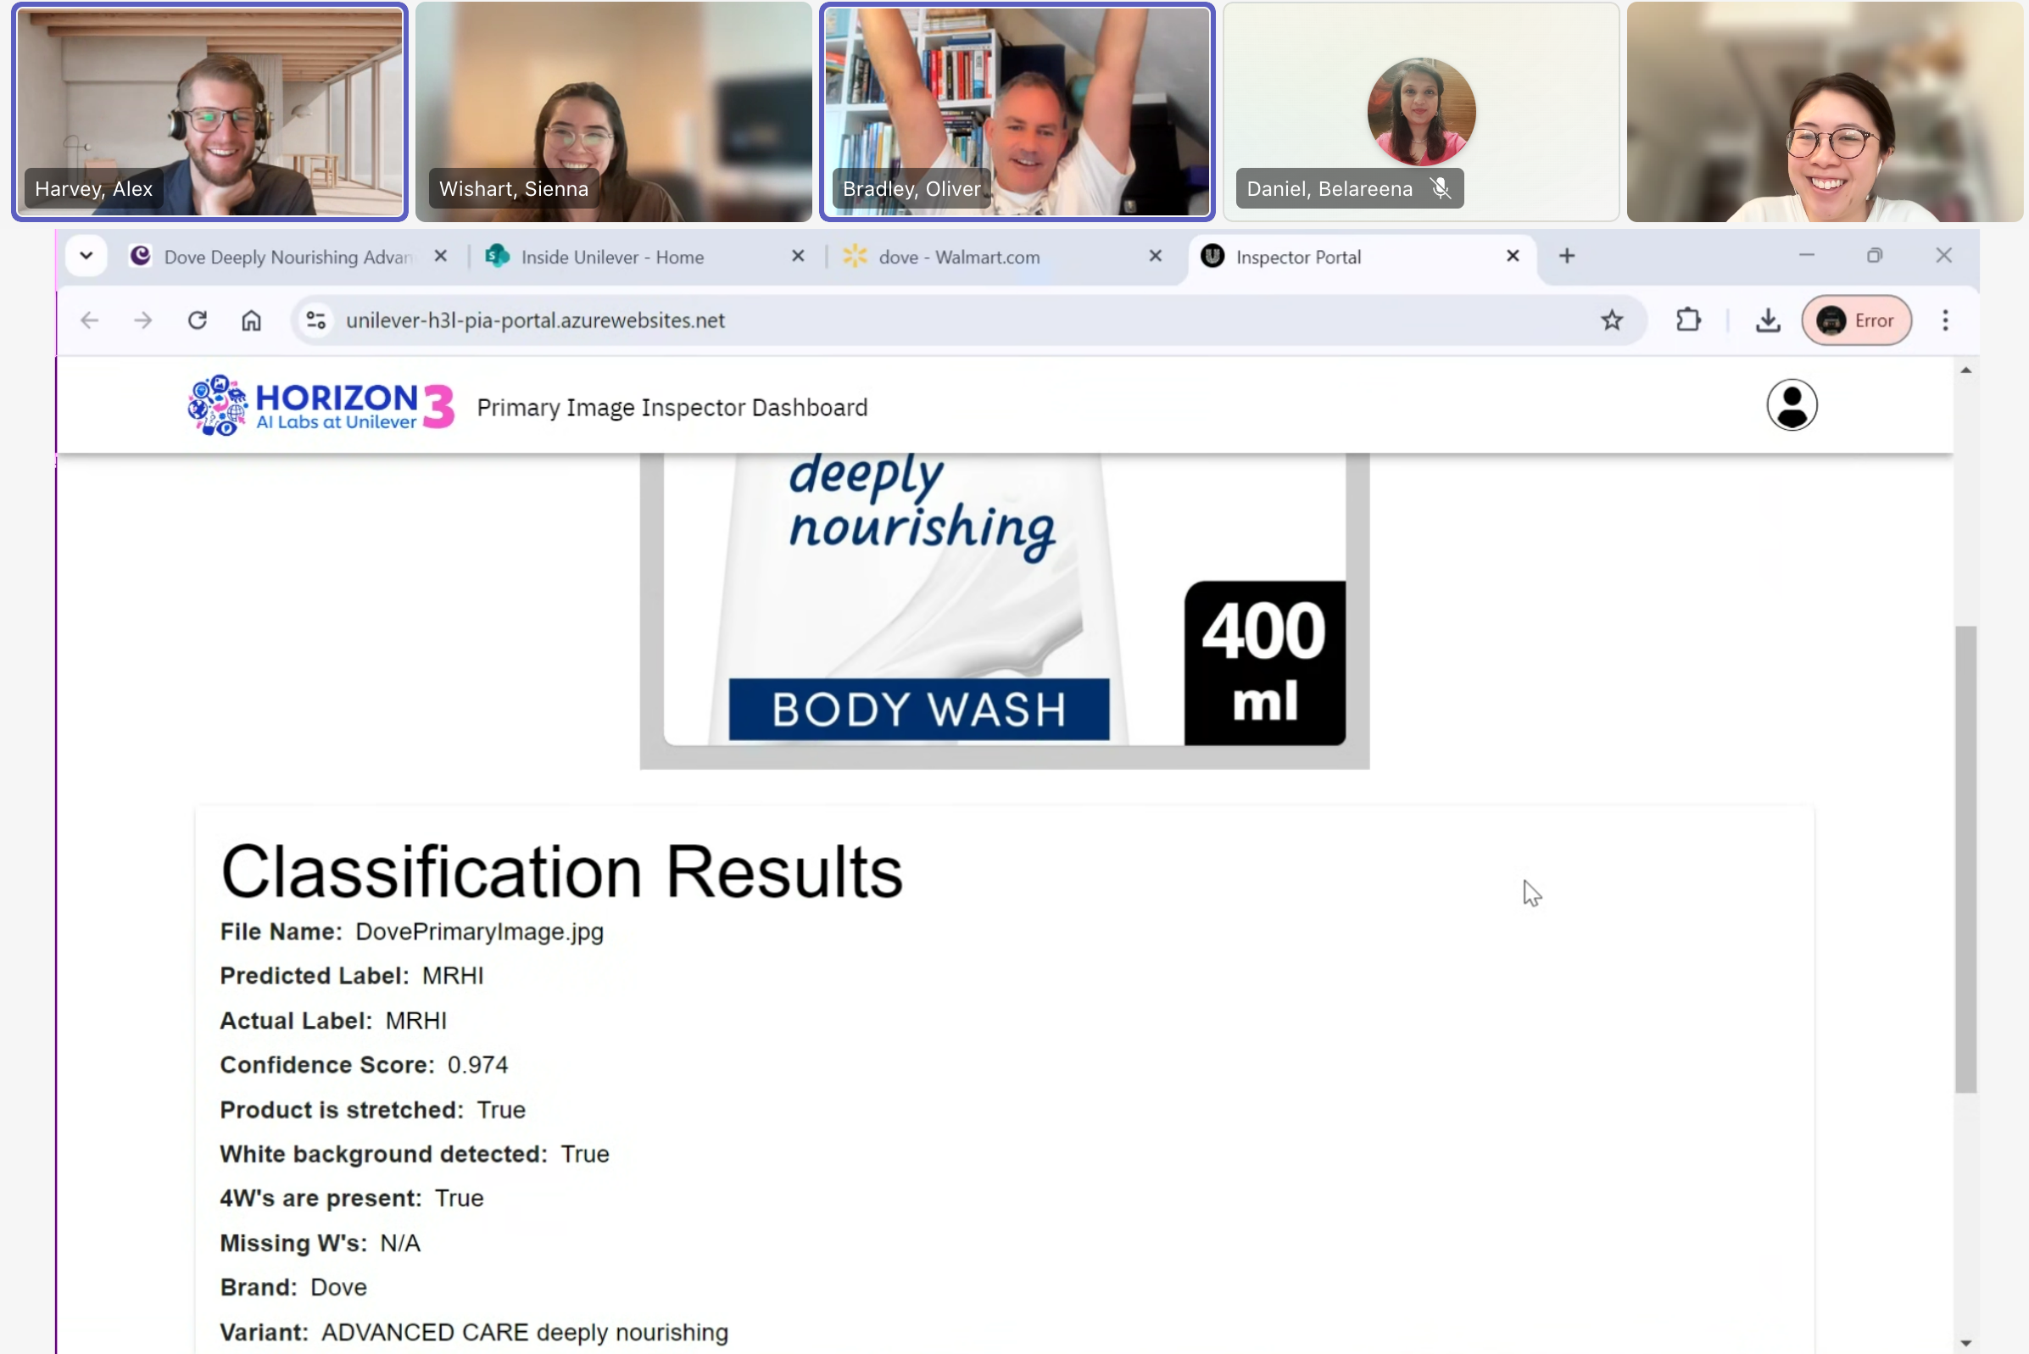Bookmark this page with the star
The image size is (2029, 1354).
(1612, 320)
